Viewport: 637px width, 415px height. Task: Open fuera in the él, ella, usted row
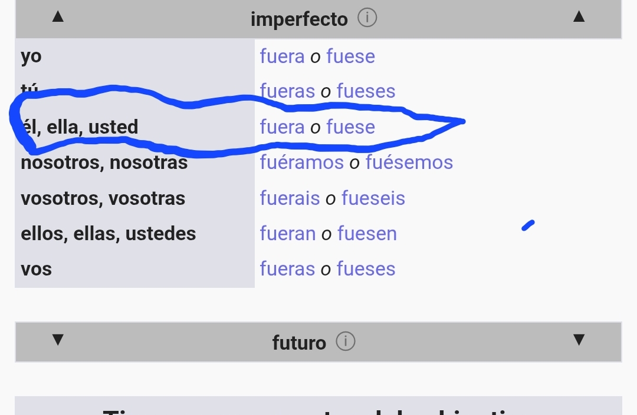click(x=282, y=127)
